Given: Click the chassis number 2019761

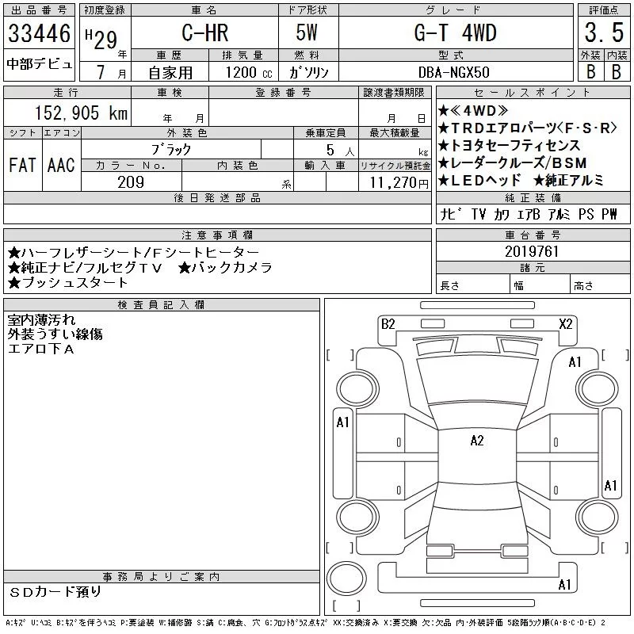Looking at the screenshot, I should 532,251.
